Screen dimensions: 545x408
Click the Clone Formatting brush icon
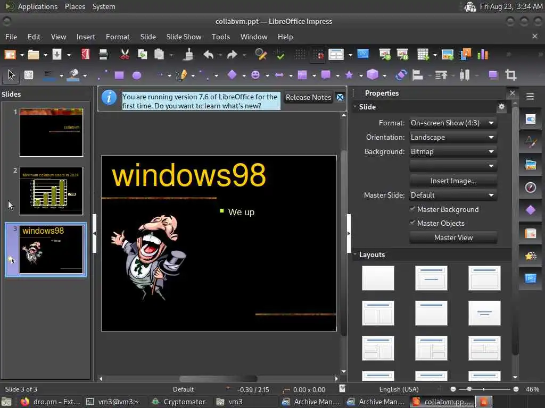189,55
